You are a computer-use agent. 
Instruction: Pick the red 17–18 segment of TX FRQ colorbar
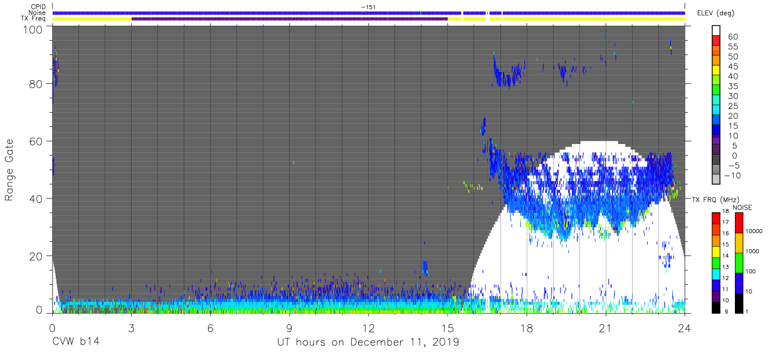tap(717, 217)
